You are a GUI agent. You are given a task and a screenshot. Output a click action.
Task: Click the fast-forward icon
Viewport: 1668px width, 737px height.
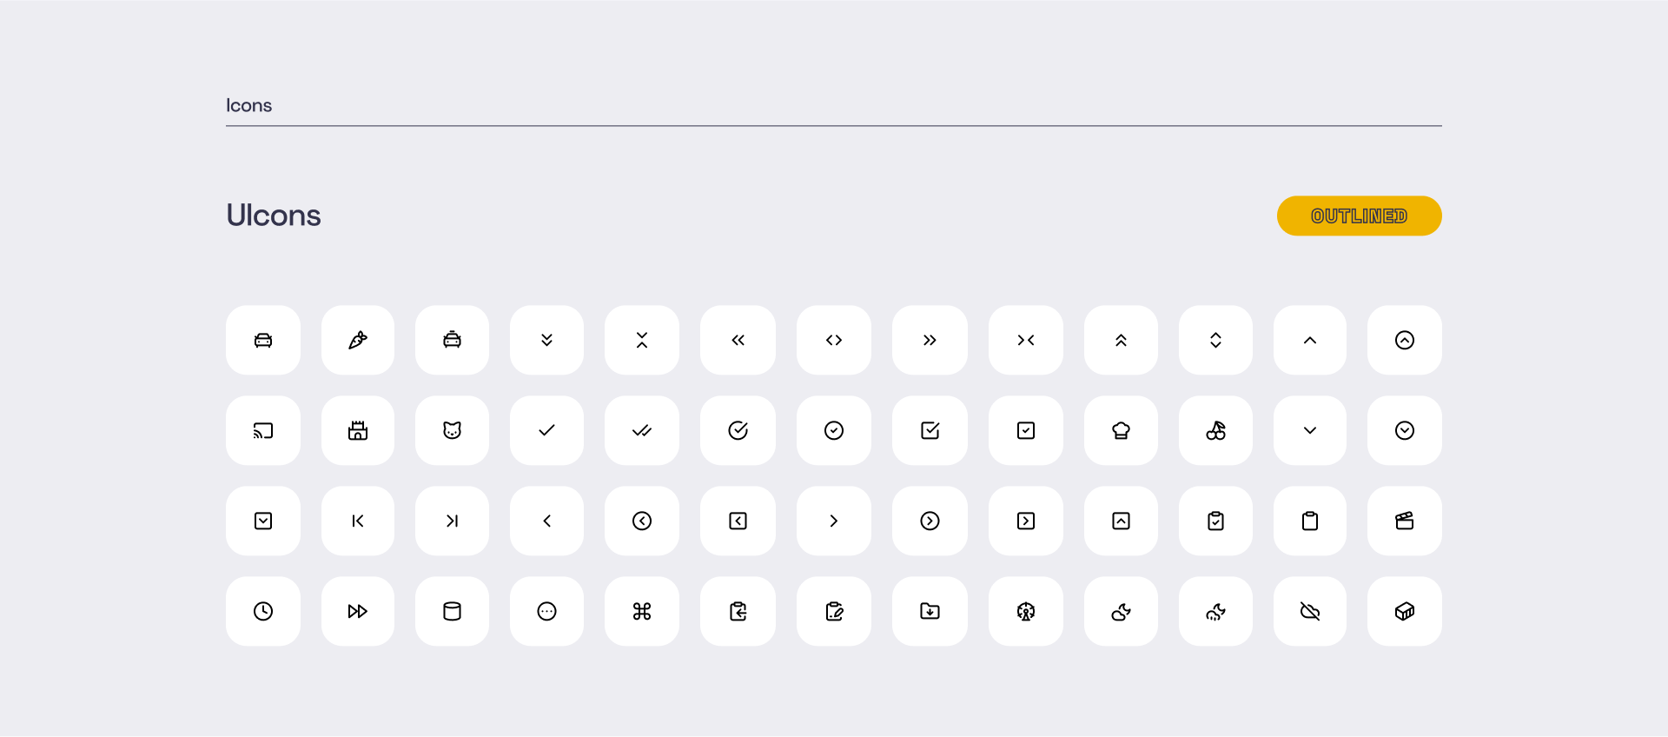point(358,611)
